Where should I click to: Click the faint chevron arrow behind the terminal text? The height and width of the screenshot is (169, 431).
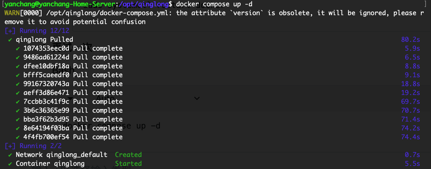197,98
